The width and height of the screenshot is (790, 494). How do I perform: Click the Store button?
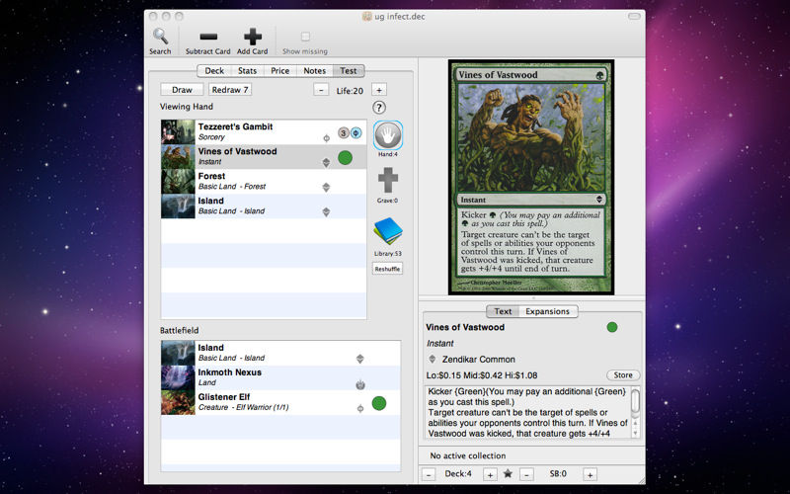(623, 375)
